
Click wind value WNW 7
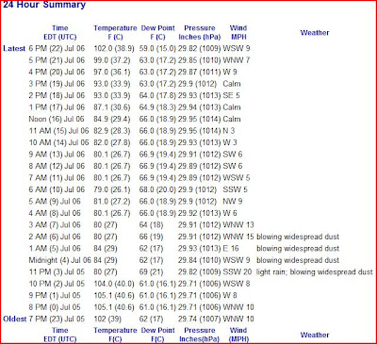(237, 60)
